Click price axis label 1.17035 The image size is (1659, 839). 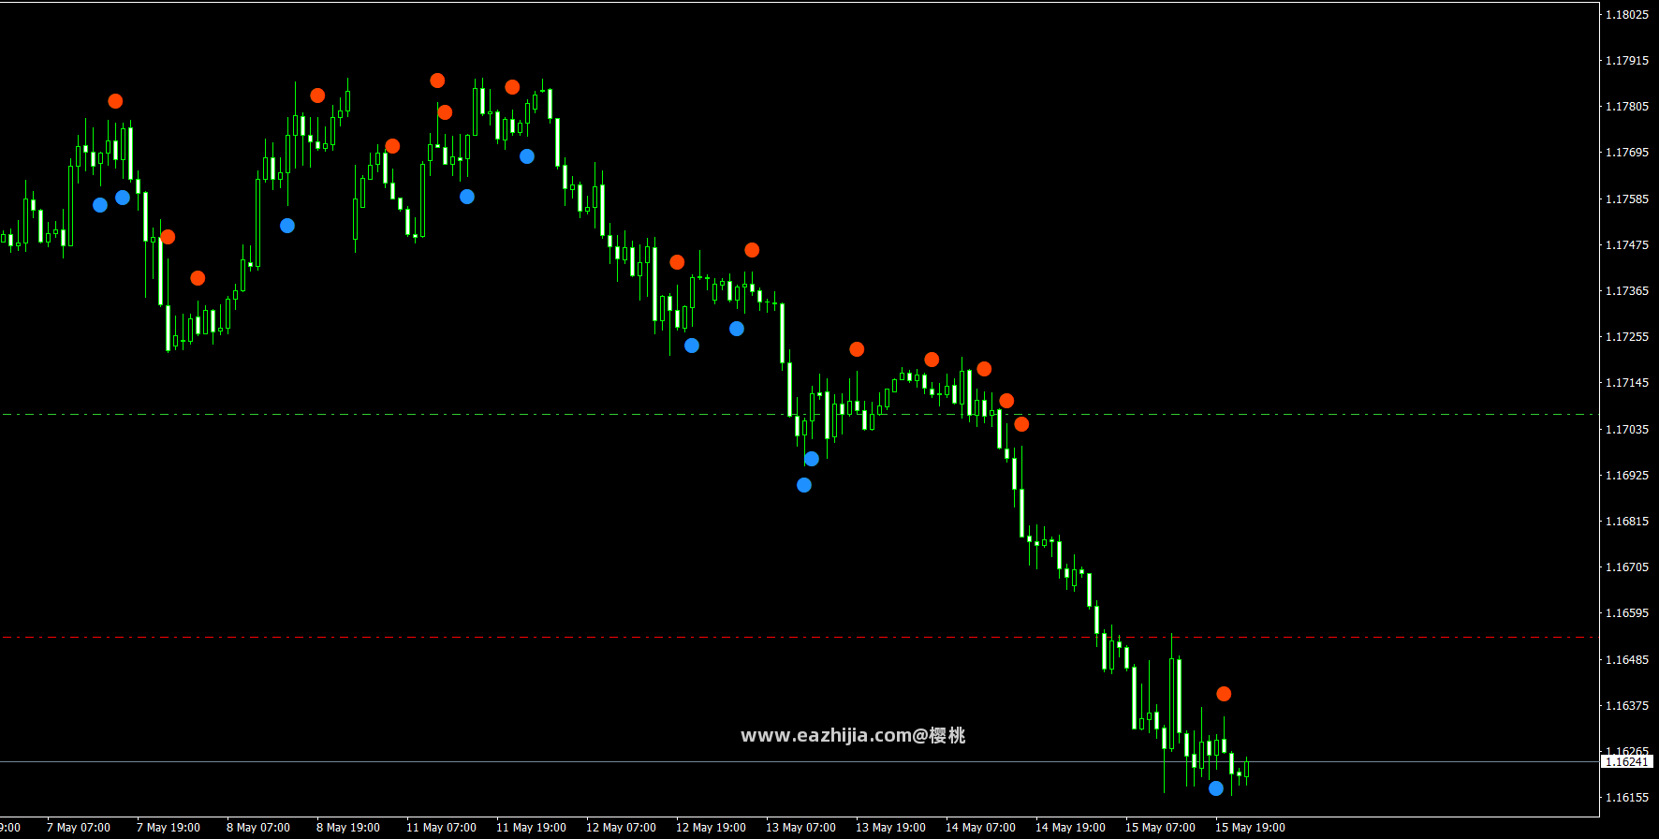point(1627,430)
